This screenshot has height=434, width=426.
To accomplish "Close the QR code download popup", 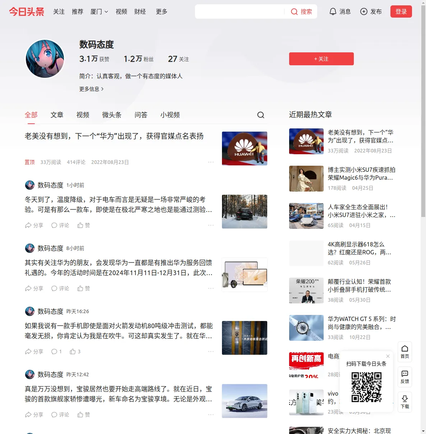I will tap(388, 356).
